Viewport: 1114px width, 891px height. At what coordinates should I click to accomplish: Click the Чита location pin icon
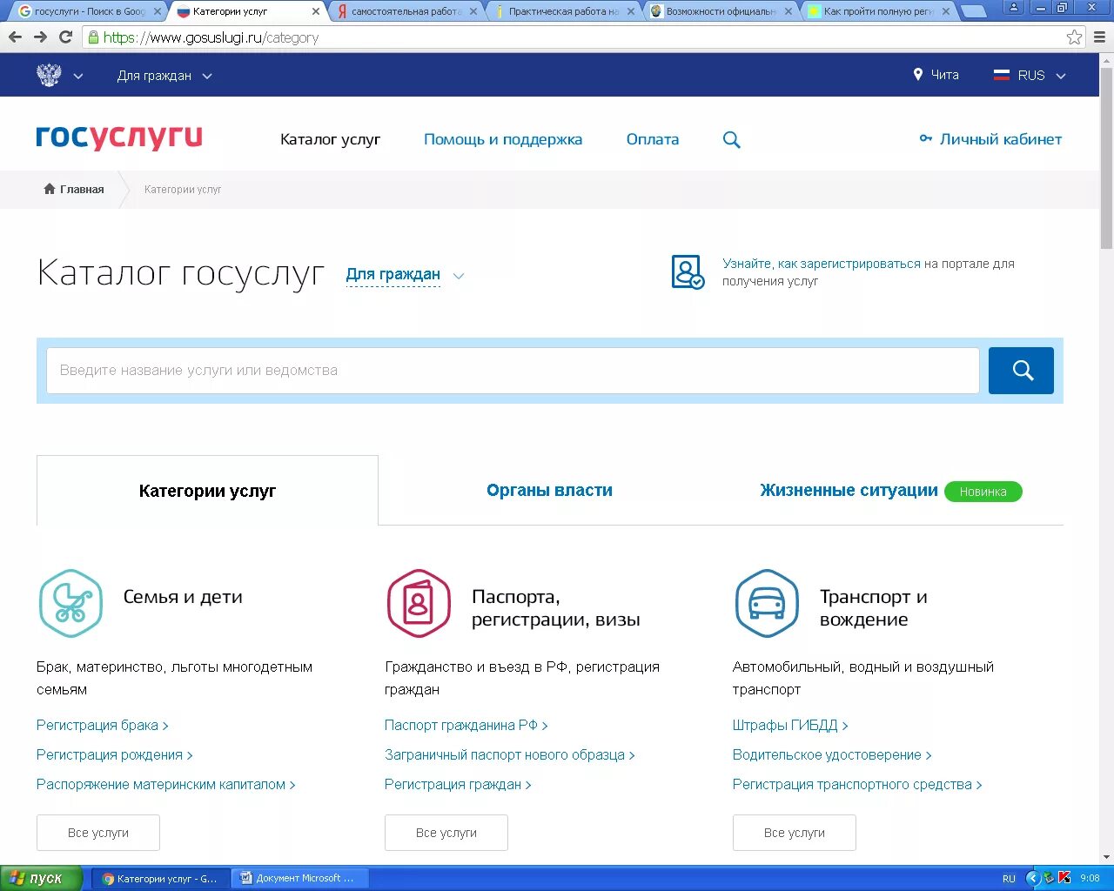(x=917, y=75)
